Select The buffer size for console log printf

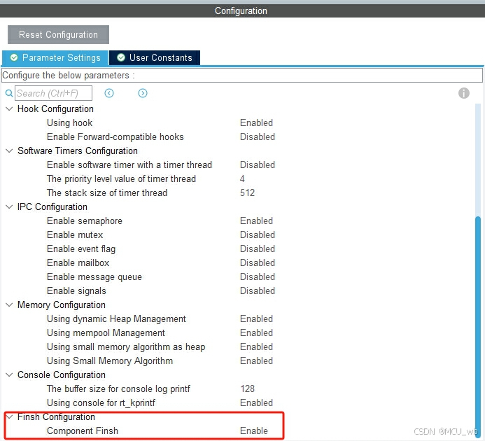coord(118,388)
